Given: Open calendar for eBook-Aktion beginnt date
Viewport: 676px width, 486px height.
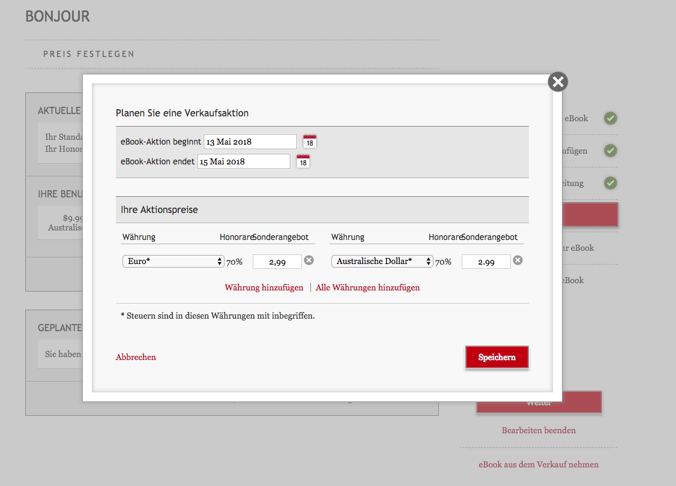Looking at the screenshot, I should pos(310,142).
